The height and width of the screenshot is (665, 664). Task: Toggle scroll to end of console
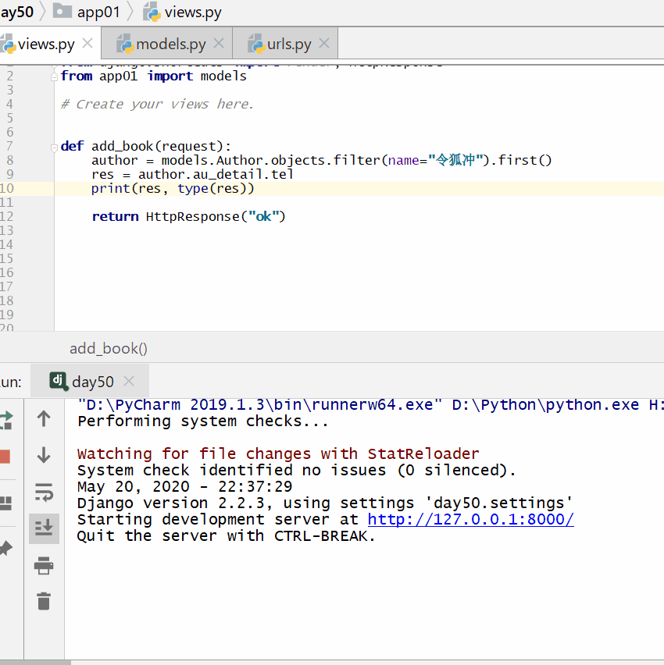coord(44,528)
